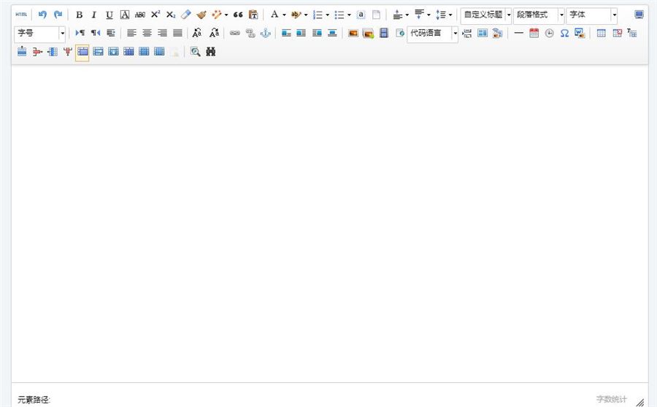657x407 pixels.
Task: Enter fullscreen mode via monitor icon
Action: [x=639, y=15]
